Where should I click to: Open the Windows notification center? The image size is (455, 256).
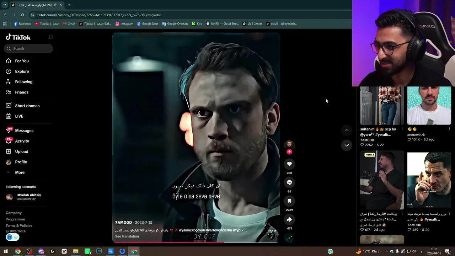[x=449, y=251]
